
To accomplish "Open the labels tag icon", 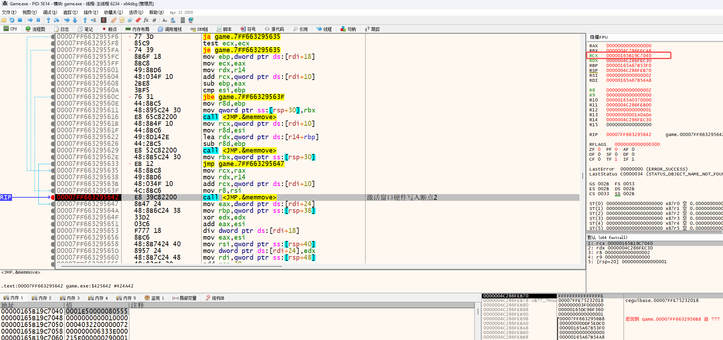I will point(130,20).
